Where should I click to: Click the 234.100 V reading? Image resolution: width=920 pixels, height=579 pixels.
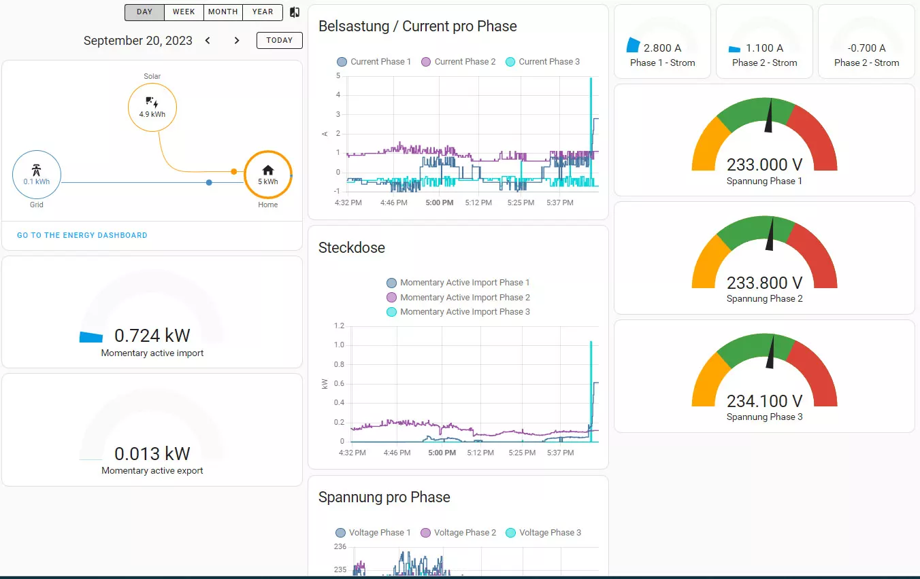(764, 401)
